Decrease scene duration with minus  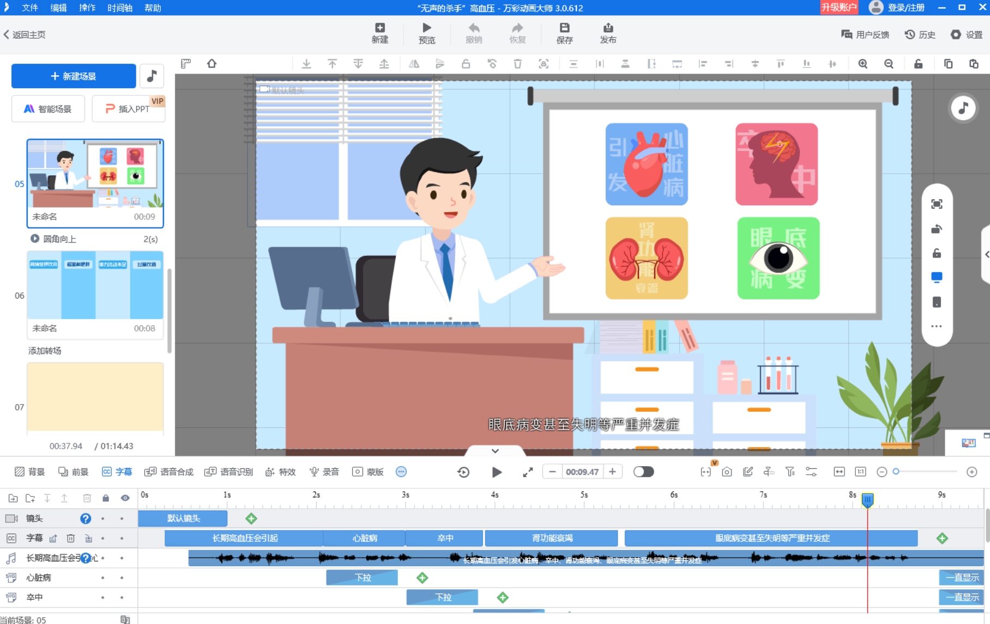(x=552, y=472)
